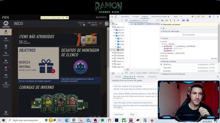Image resolution: width=220 pixels, height=123 pixels.
Task: Open Estádio in the FUT sidebar
Action: point(6,61)
